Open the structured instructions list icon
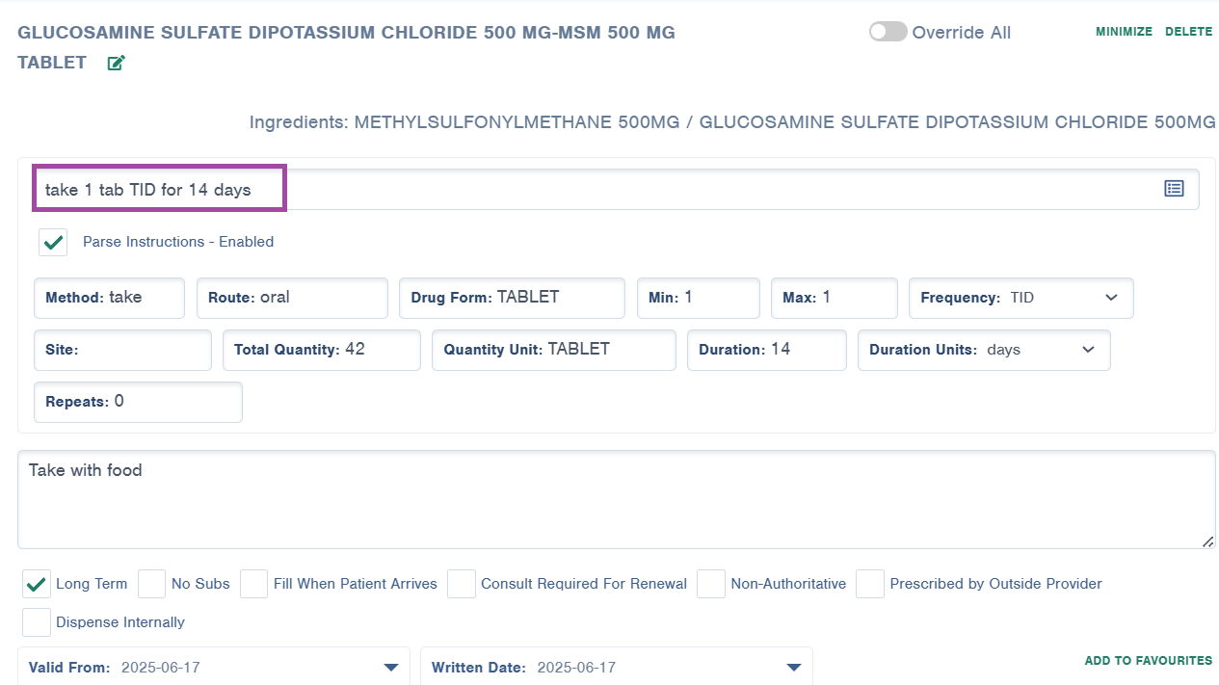 coord(1173,188)
